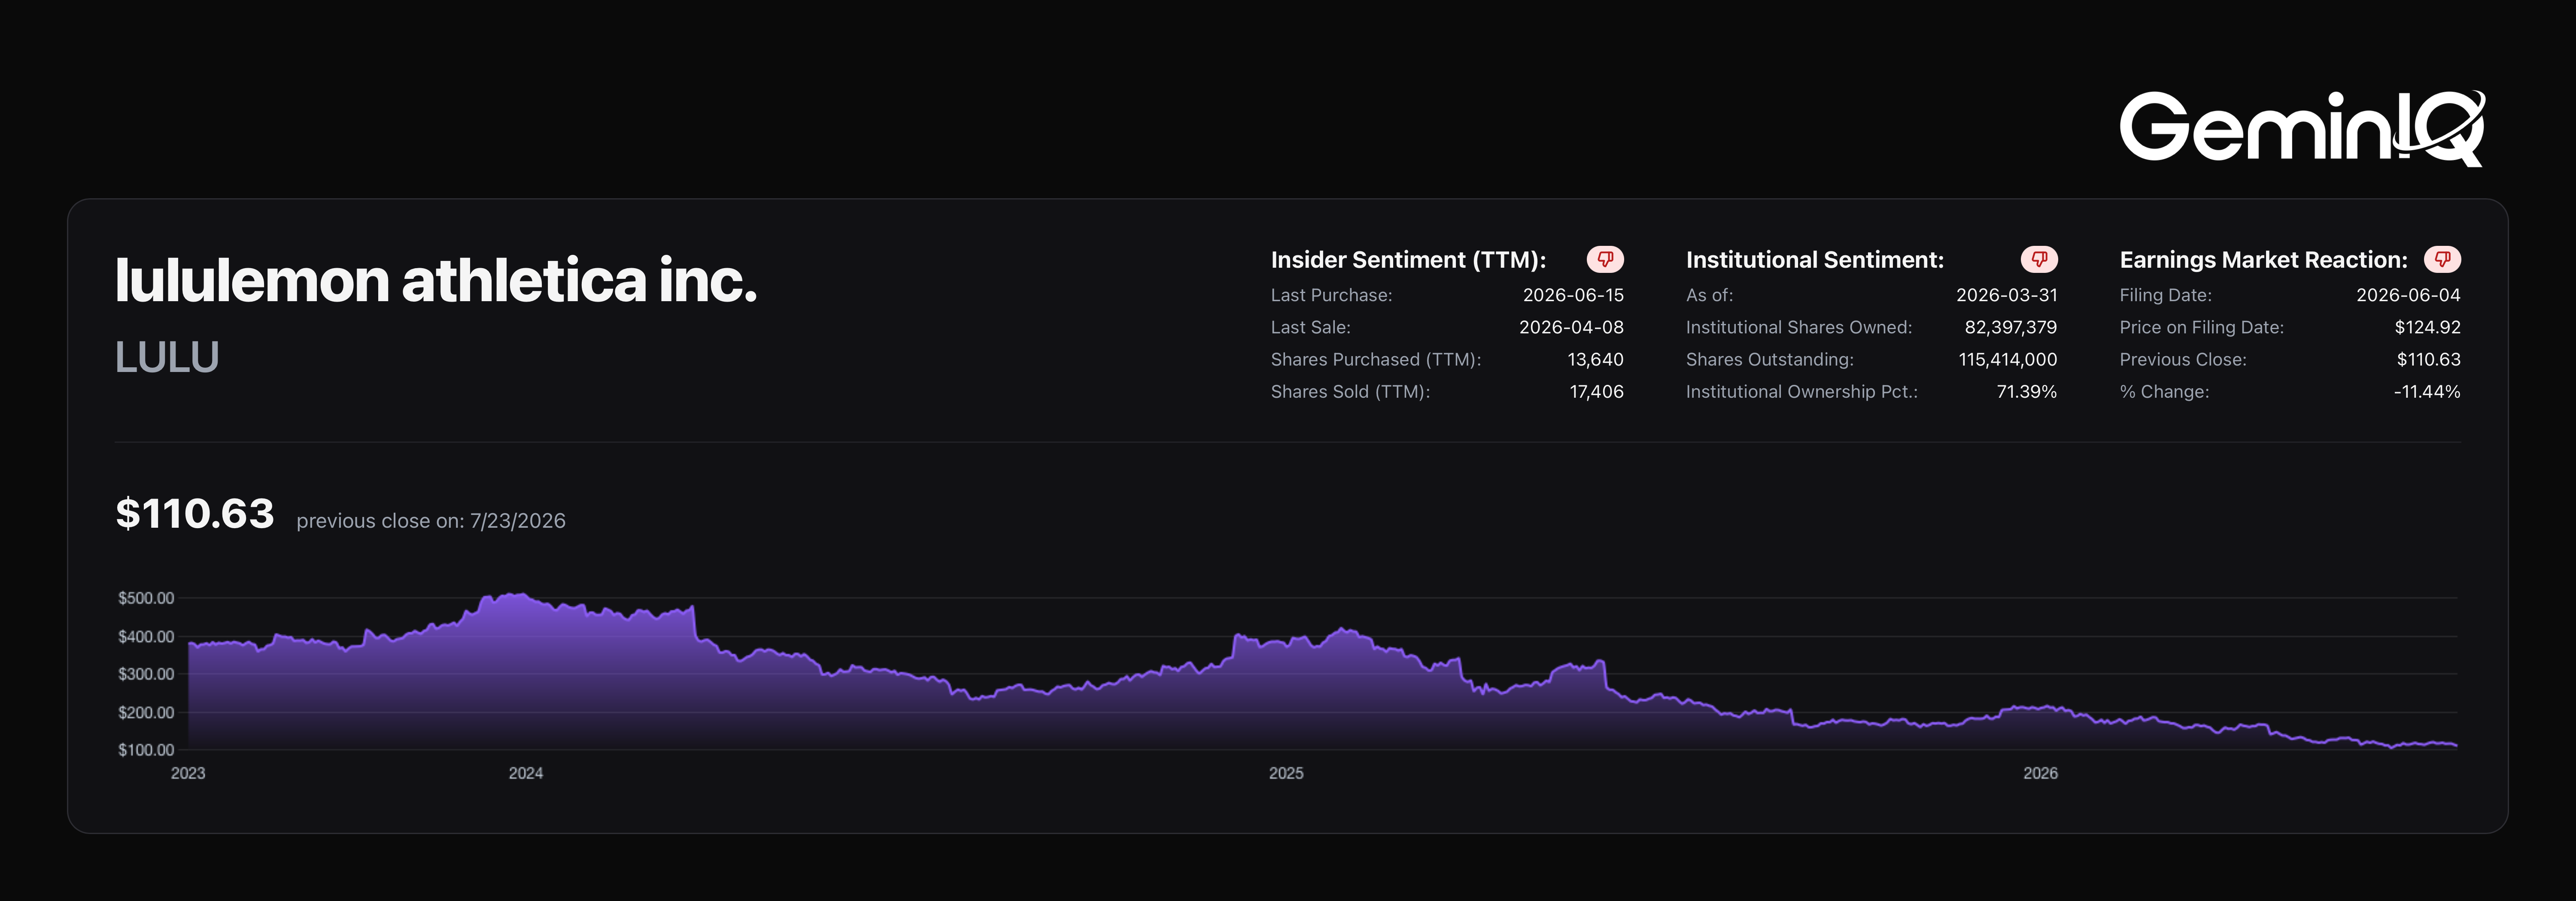Click the Insider Sentiment (TTM) heading
2576x901 pixels.
[1408, 260]
